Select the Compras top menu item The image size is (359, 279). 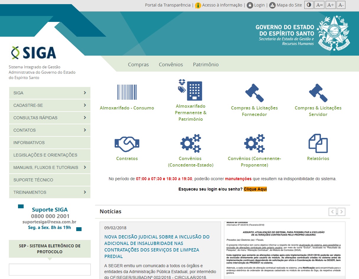coord(138,64)
